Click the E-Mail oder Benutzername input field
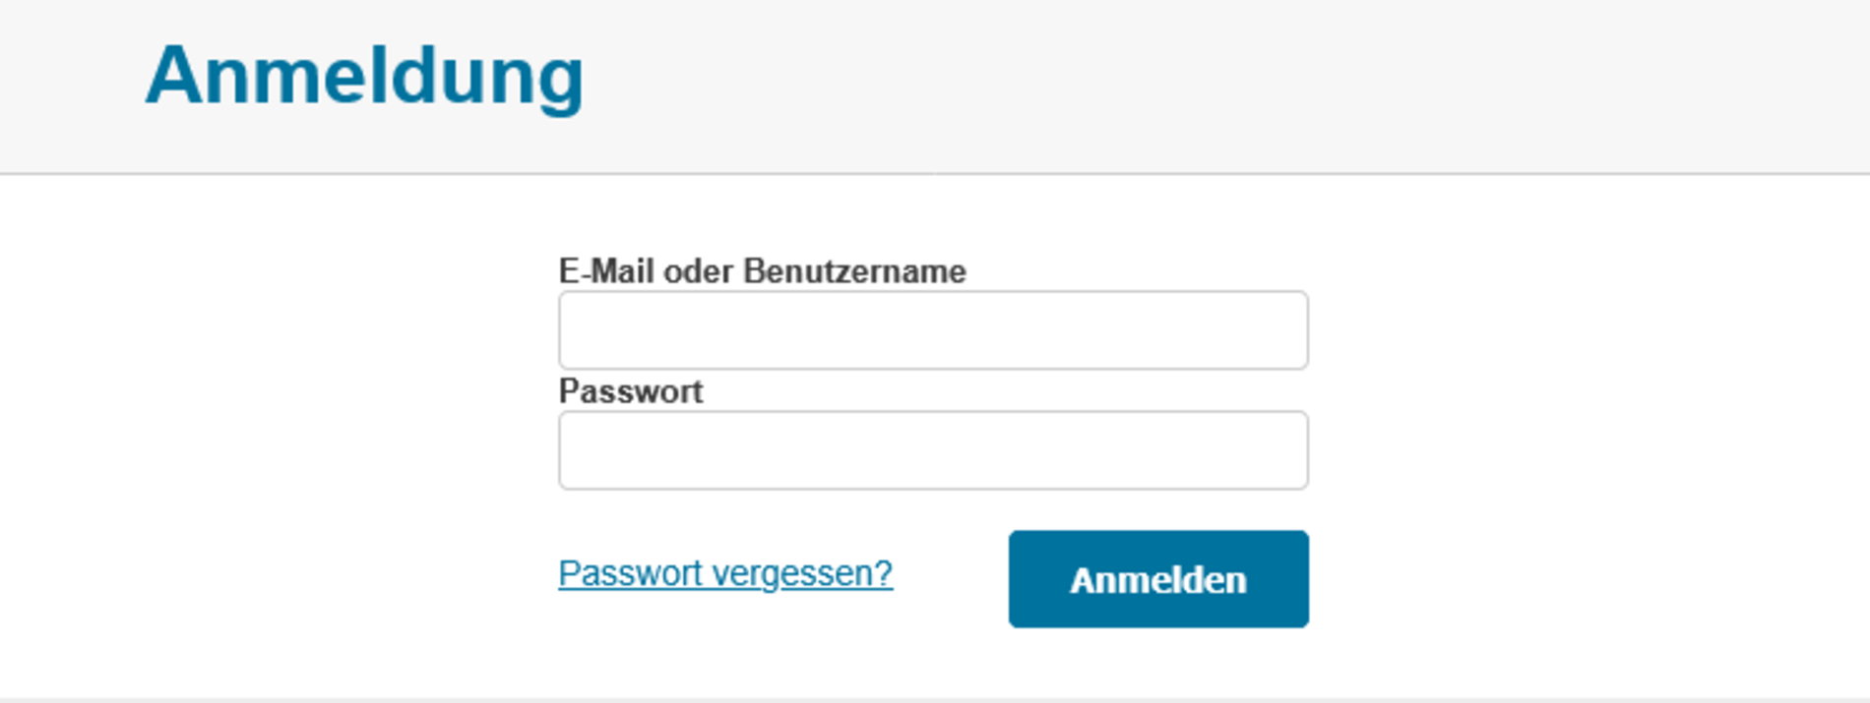 (933, 330)
